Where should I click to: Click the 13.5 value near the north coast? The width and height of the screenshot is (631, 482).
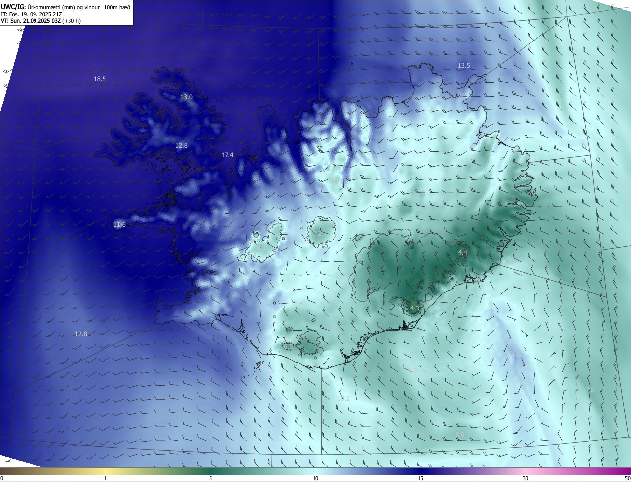point(464,66)
